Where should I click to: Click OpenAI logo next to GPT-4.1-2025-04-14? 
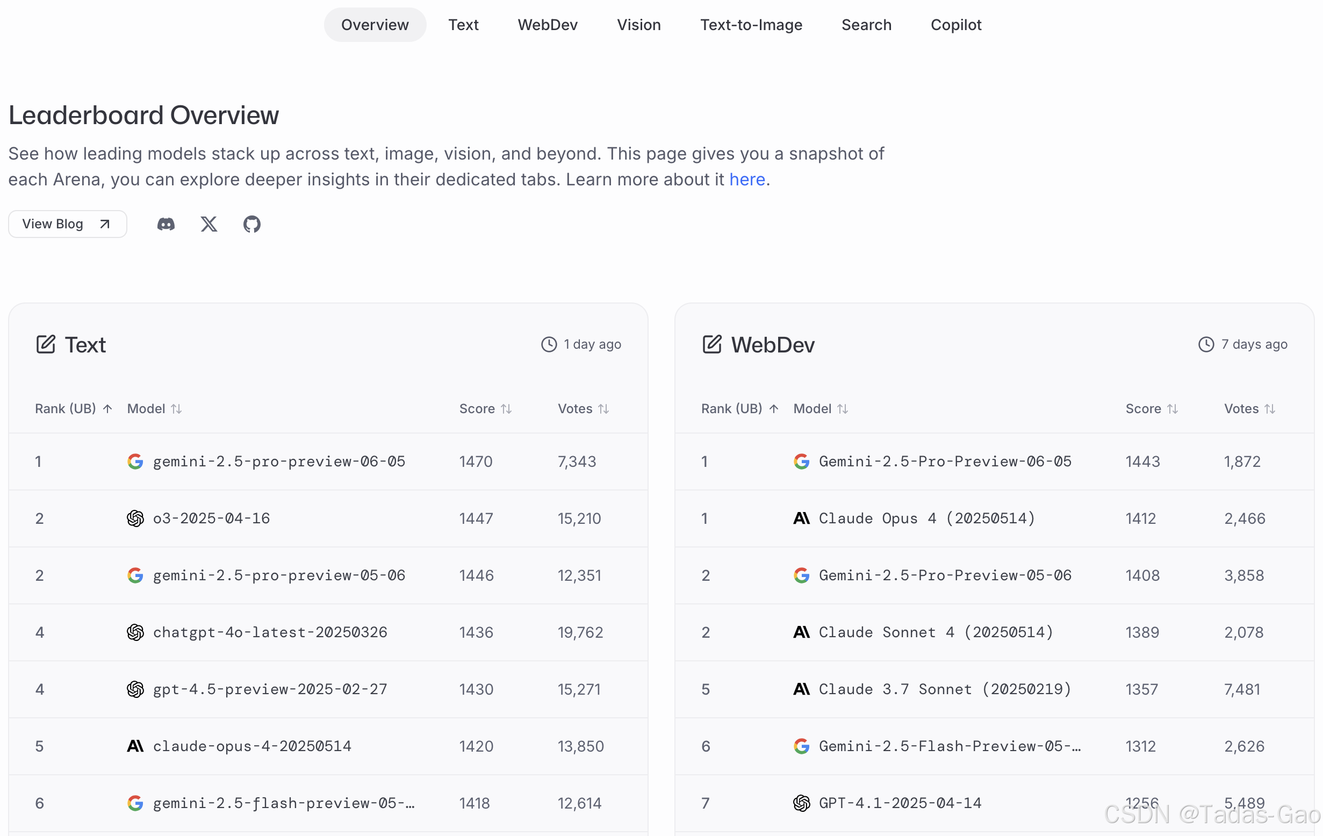click(802, 803)
